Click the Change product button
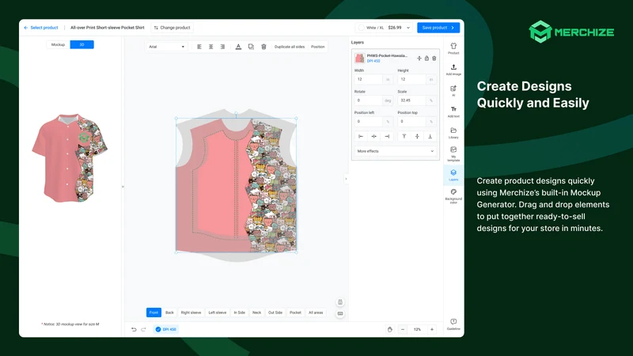This screenshot has height=356, width=633. point(172,28)
